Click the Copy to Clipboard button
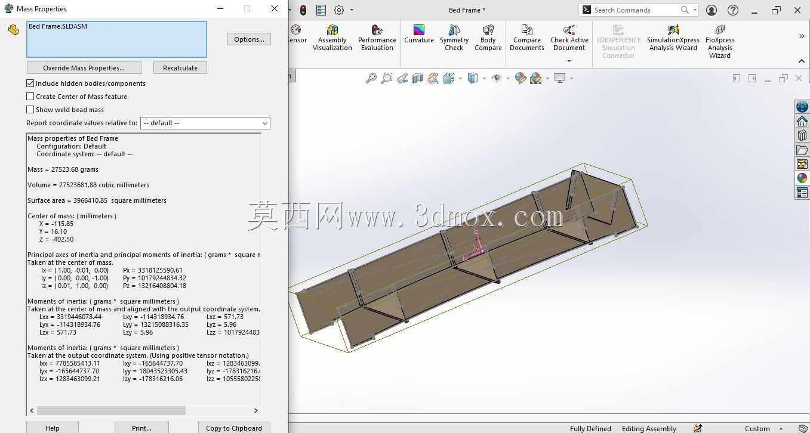The image size is (810, 433). (234, 428)
